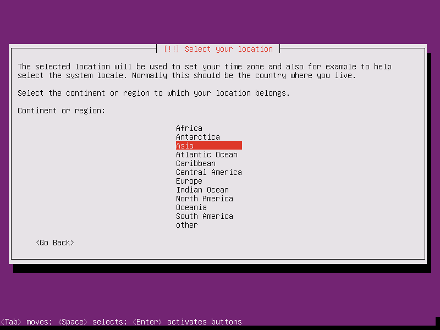440x330 pixels.
Task: Select Antarctica in the region list
Action: click(x=197, y=137)
